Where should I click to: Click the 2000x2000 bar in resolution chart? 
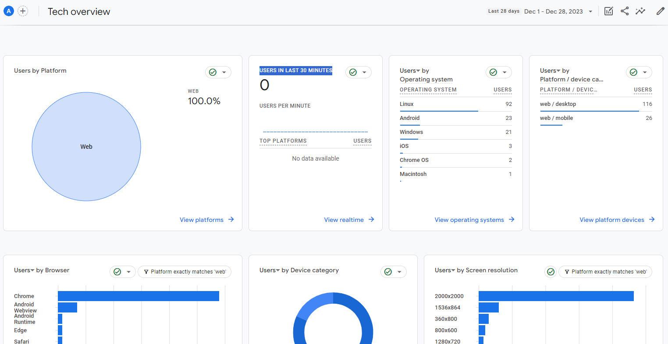[x=556, y=296]
